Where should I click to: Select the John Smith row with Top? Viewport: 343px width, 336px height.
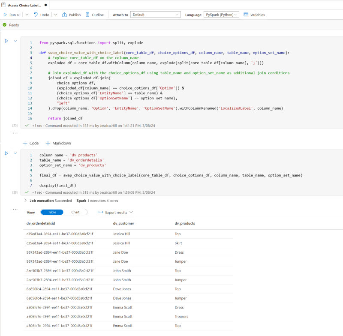pyautogui.click(x=128, y=270)
